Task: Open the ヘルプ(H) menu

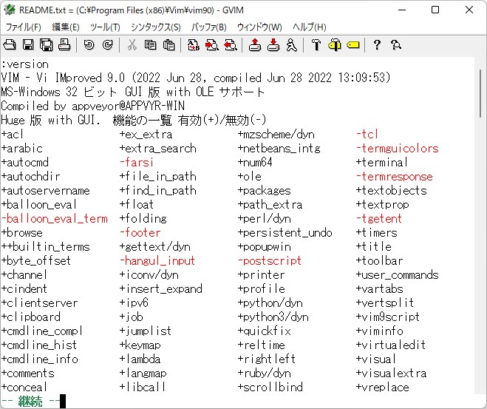Action: click(x=310, y=27)
